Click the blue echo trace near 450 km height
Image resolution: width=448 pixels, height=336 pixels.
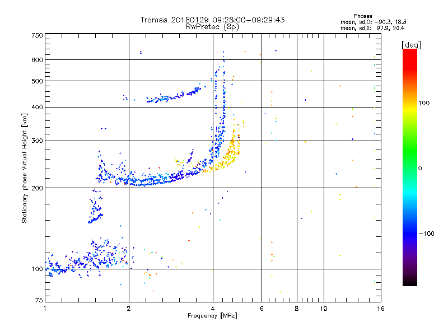(174, 96)
